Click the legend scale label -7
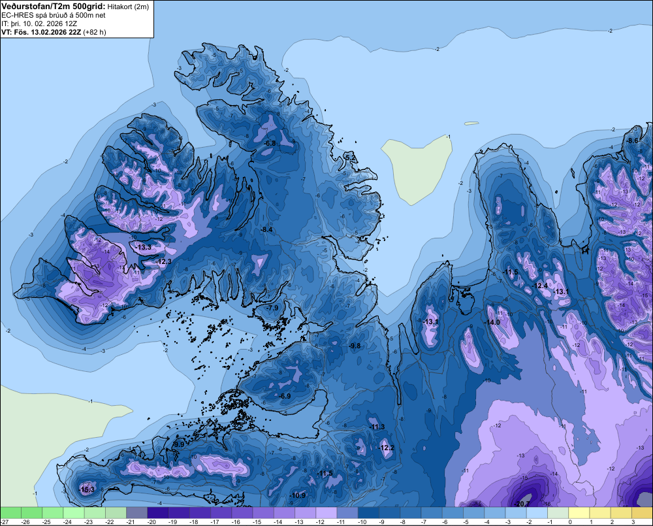 (x=424, y=522)
